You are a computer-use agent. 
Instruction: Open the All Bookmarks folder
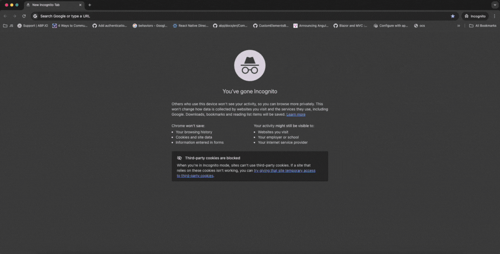(483, 26)
